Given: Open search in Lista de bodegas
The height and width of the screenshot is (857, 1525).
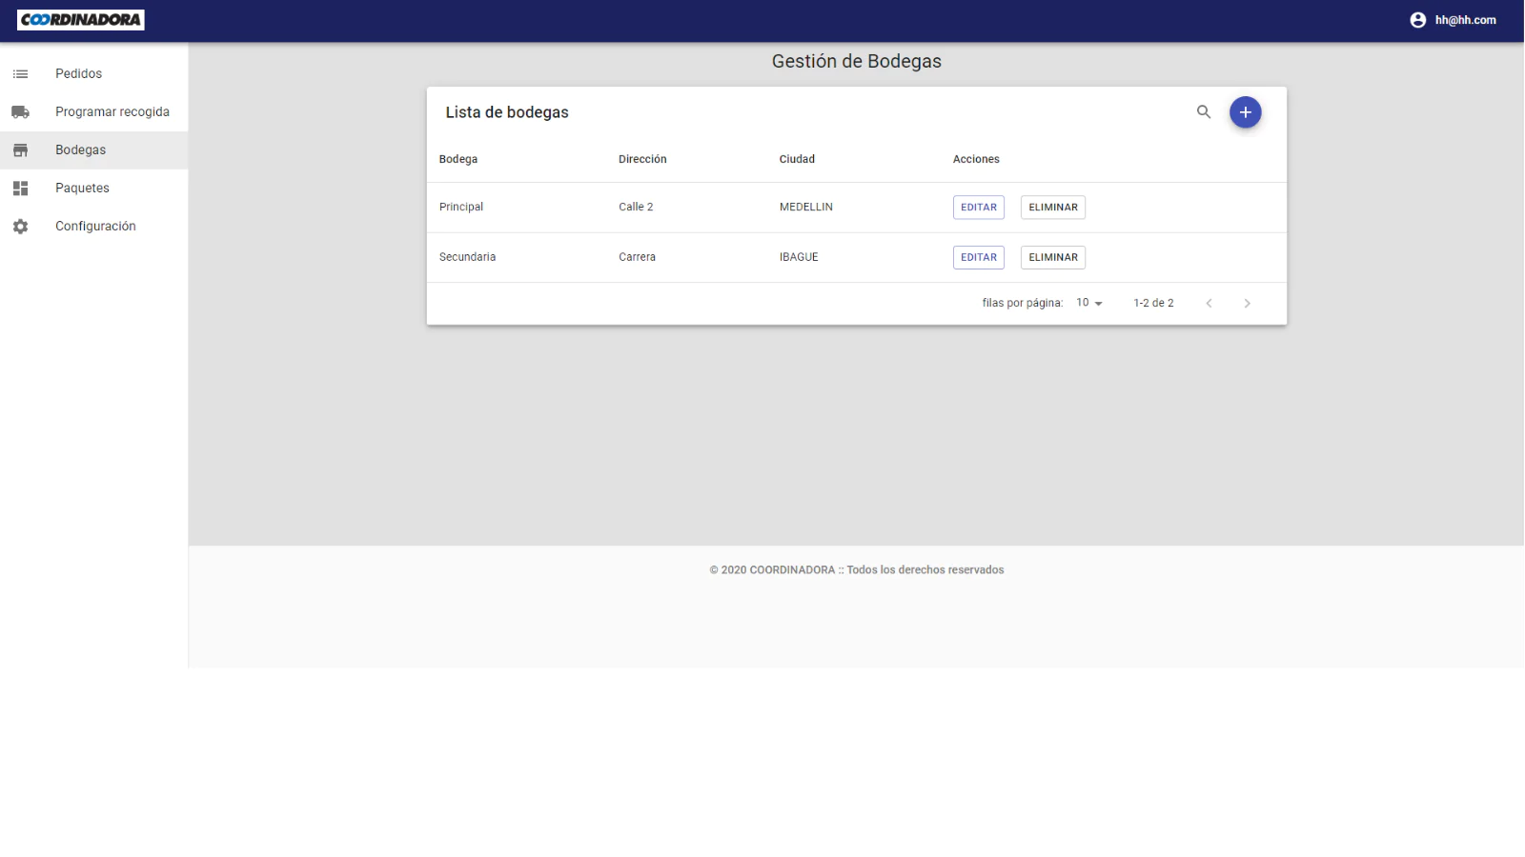Looking at the screenshot, I should tap(1204, 112).
